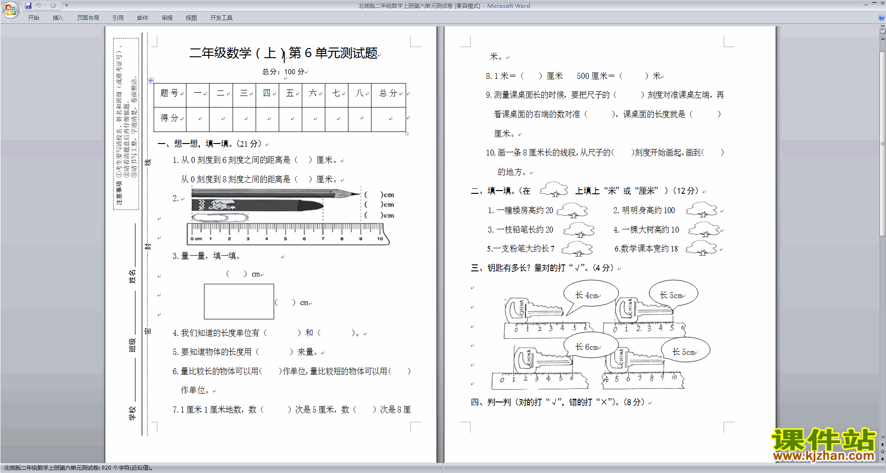
Task: Click the ruler toggle icon above scrollbar
Action: tap(883, 31)
